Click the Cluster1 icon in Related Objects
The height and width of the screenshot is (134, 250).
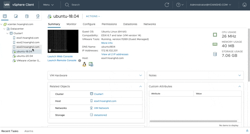pos(92,94)
